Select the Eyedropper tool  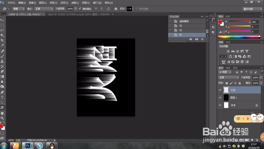point(2,46)
